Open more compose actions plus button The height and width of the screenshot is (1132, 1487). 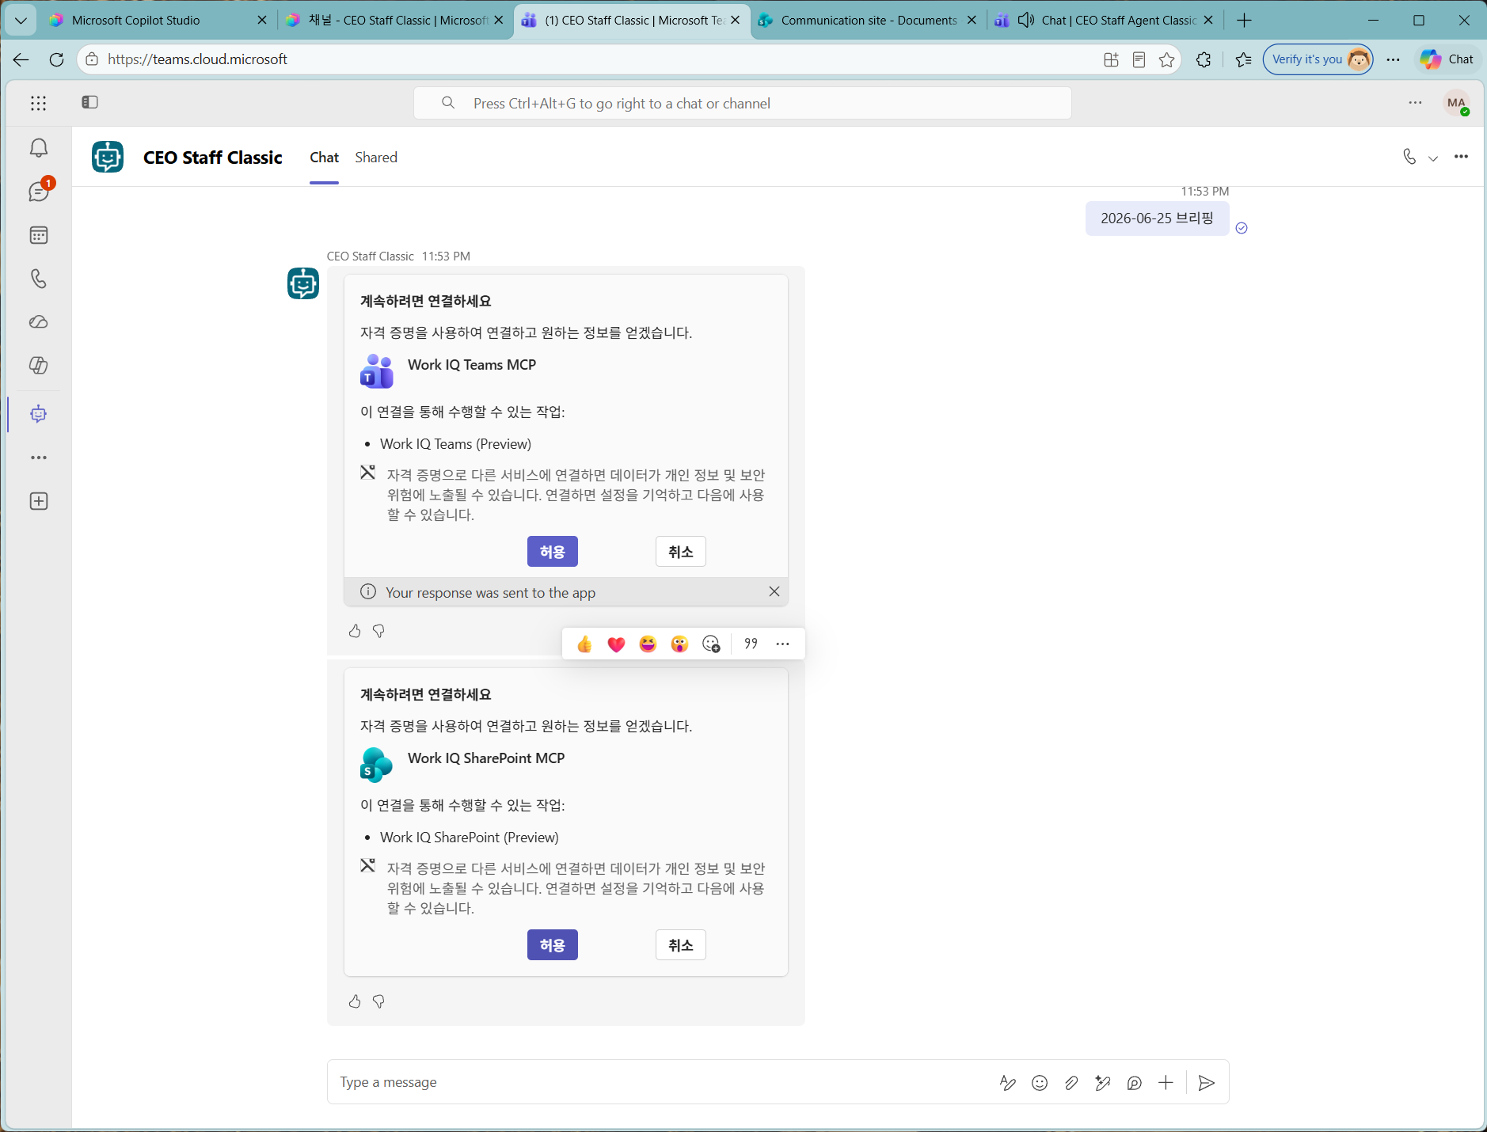tap(1166, 1083)
